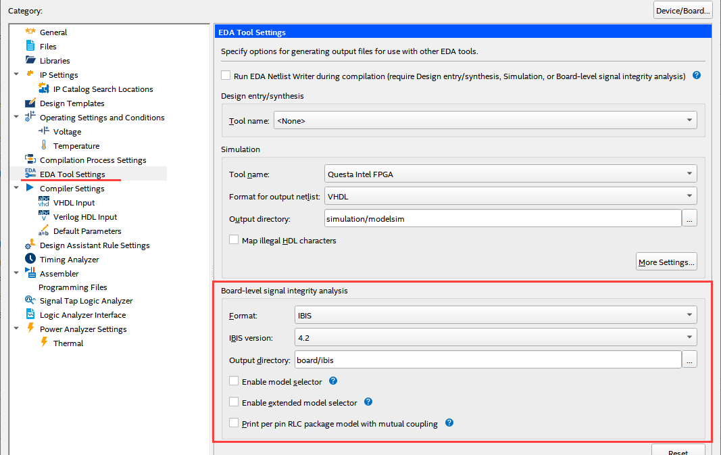Tick the Enable model selector checkbox
The image size is (721, 455).
(234, 381)
